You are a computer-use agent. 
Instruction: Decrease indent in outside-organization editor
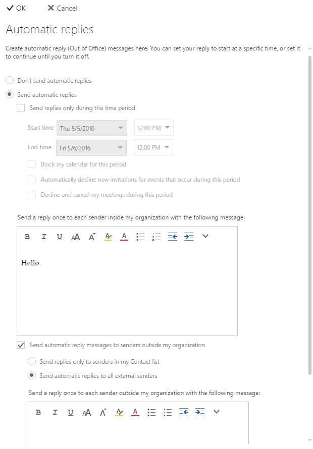184,412
